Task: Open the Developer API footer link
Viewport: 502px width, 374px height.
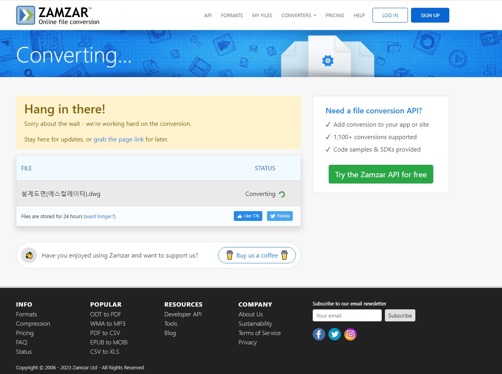Action: point(183,314)
